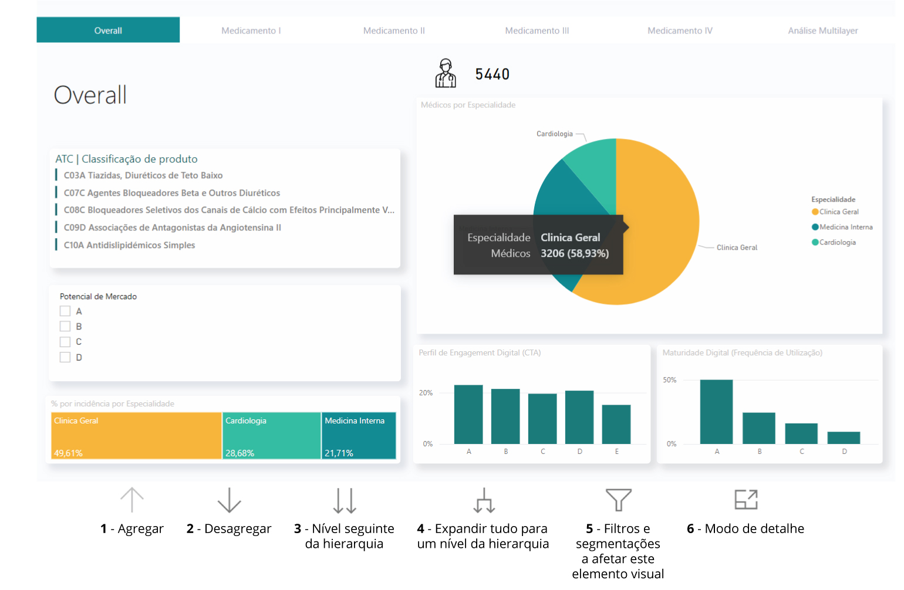The height and width of the screenshot is (590, 904).
Task: Select the Medicina Interna treemap tile
Action: 359,436
